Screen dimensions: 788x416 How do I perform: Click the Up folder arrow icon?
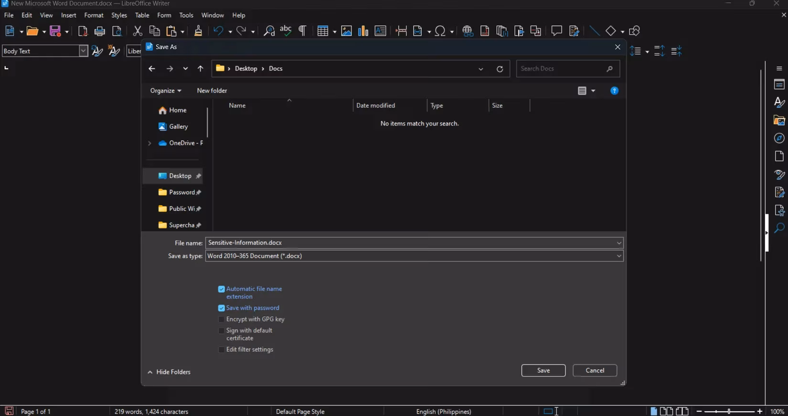coord(201,69)
